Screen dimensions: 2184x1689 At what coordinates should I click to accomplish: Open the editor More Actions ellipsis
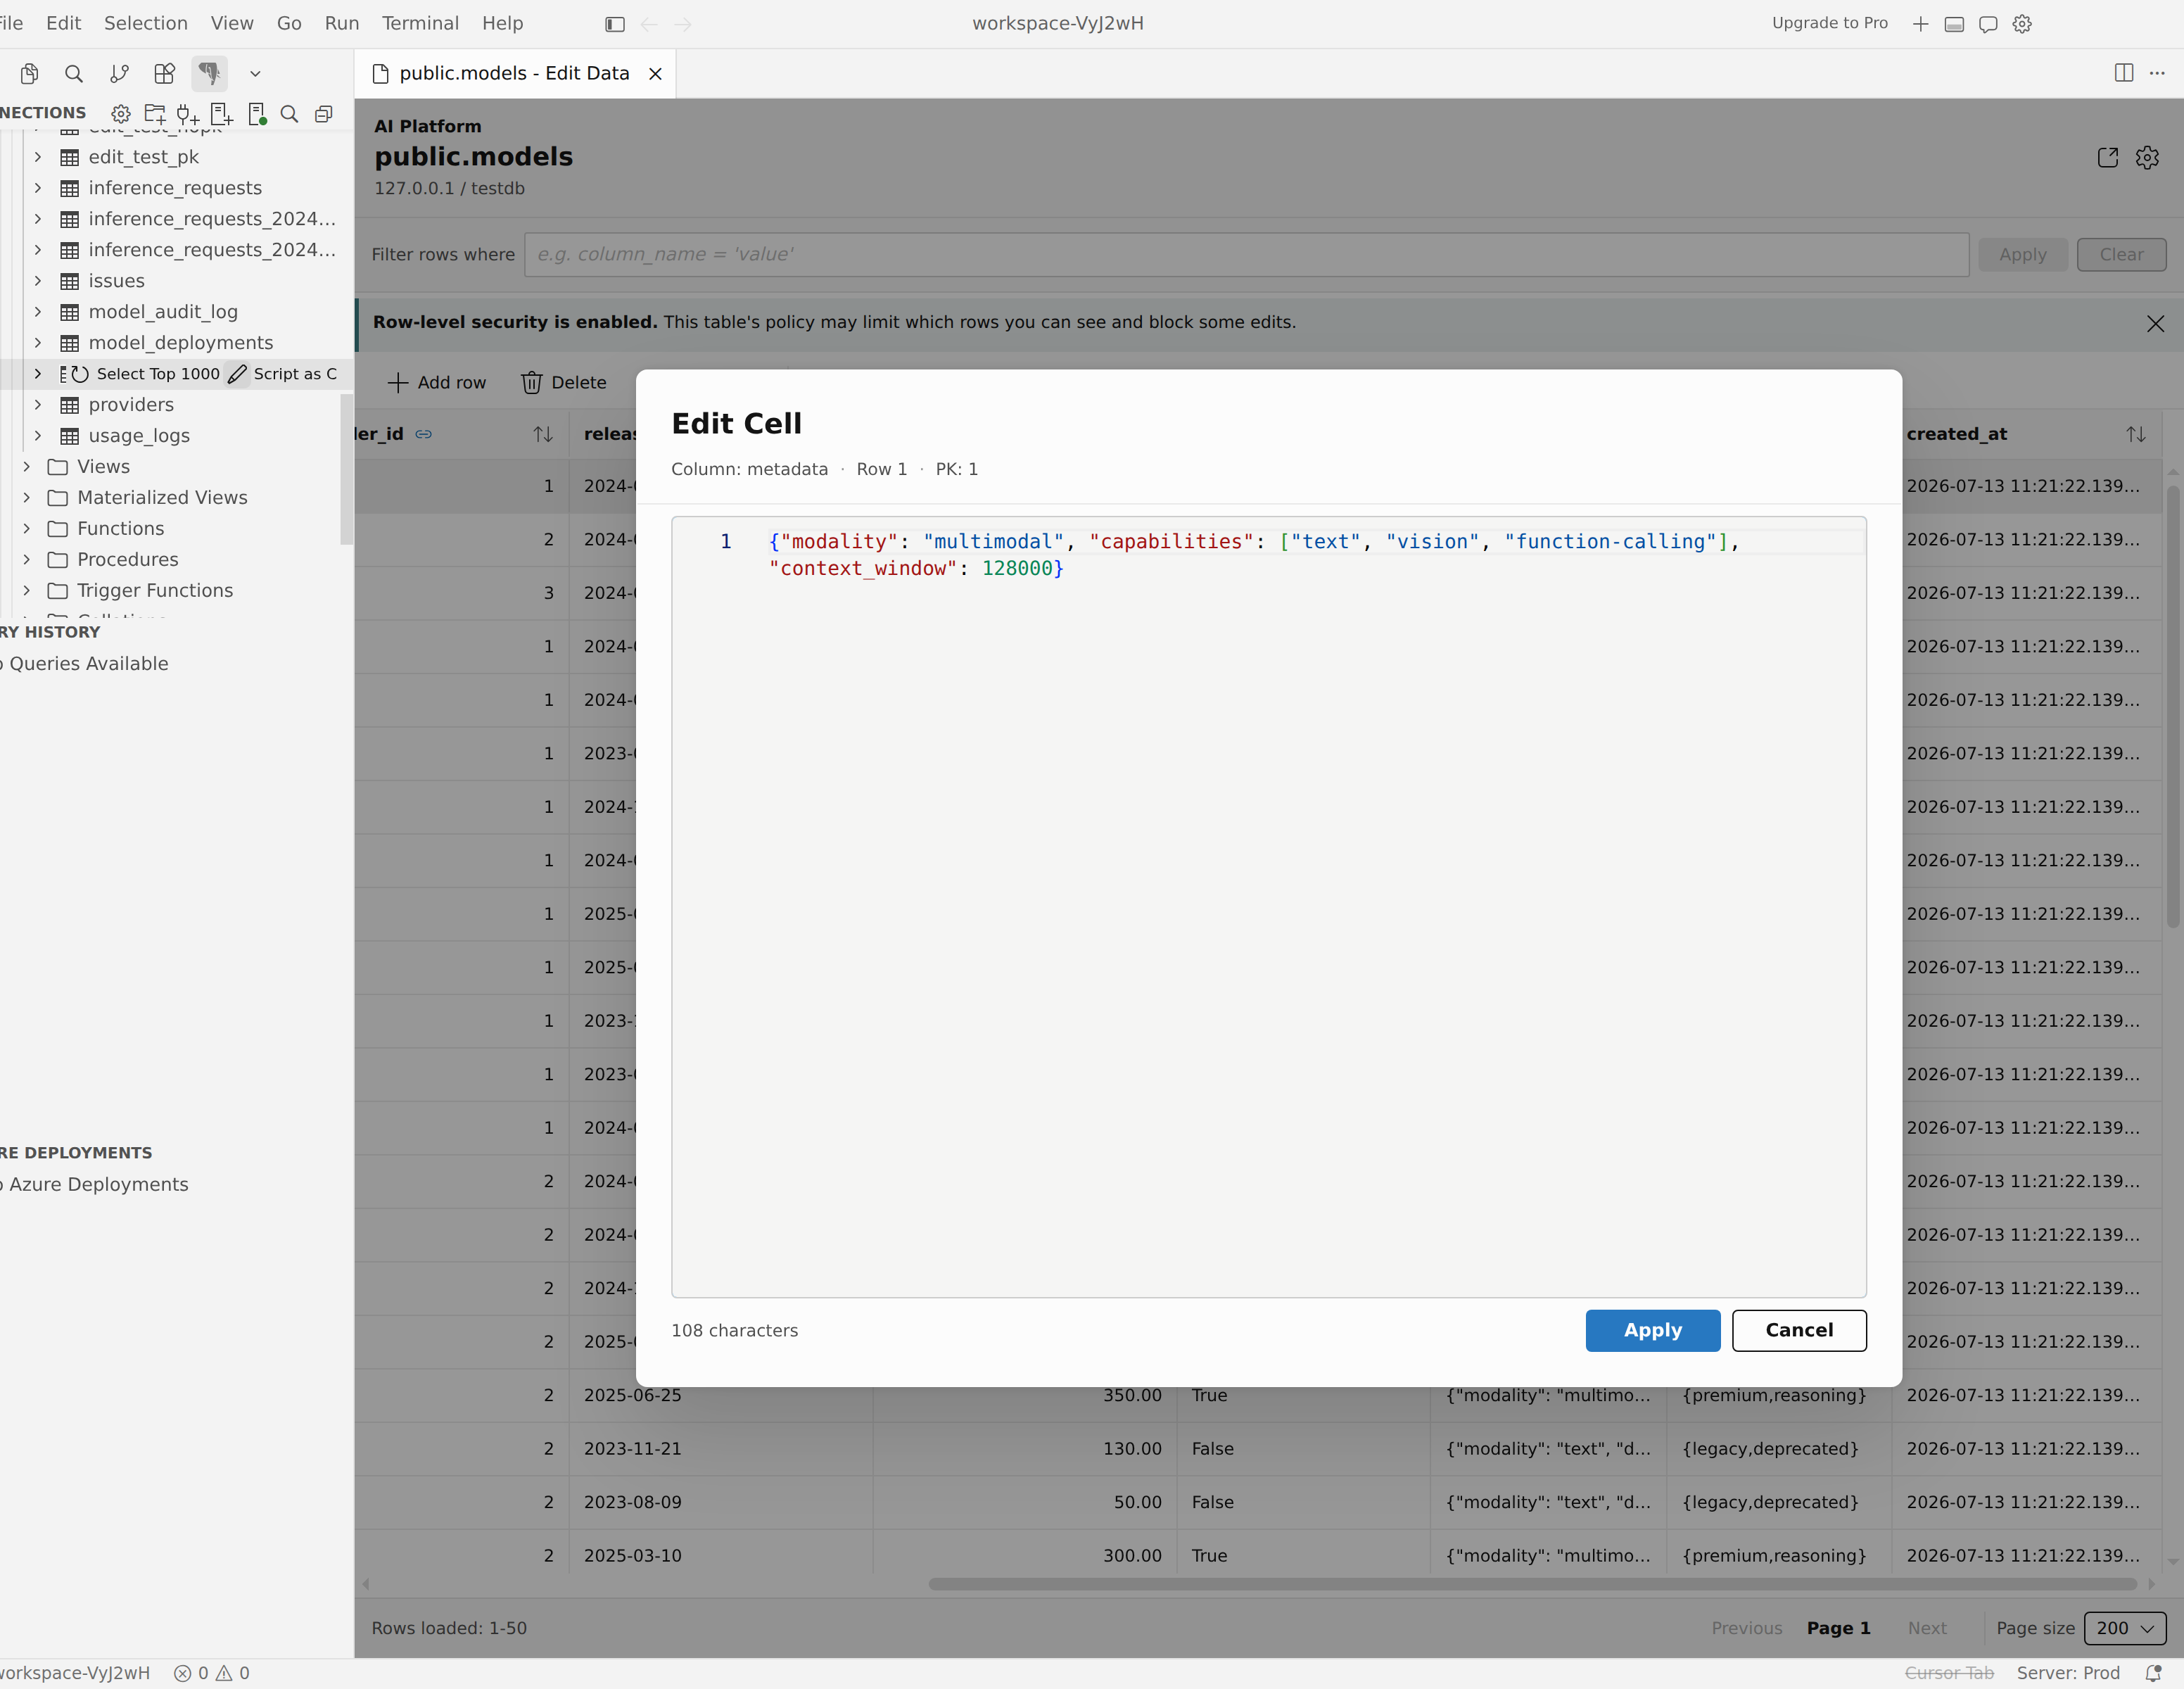click(x=2157, y=73)
